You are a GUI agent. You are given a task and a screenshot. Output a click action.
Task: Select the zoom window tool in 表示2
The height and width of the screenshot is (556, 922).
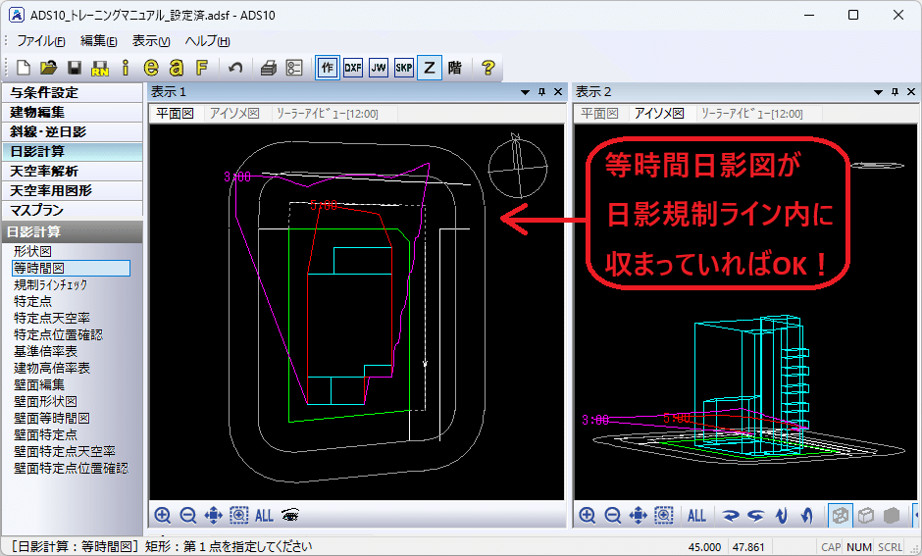click(x=664, y=516)
